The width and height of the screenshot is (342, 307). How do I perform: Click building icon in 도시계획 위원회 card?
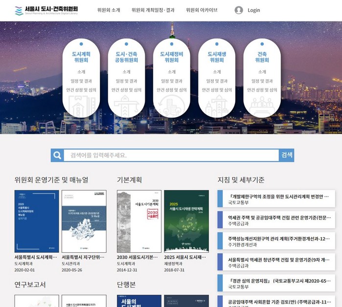[x=81, y=105]
